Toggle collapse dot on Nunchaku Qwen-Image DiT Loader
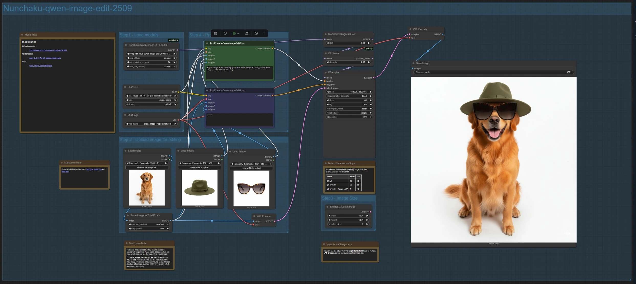Image resolution: width=636 pixels, height=284 pixels. (126, 45)
